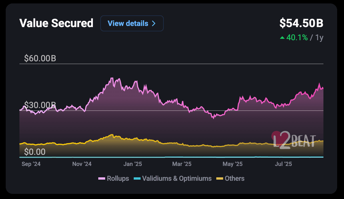Select the Jul '25 x-axis label
Viewport: 344px width, 199px height.
pyautogui.click(x=283, y=164)
